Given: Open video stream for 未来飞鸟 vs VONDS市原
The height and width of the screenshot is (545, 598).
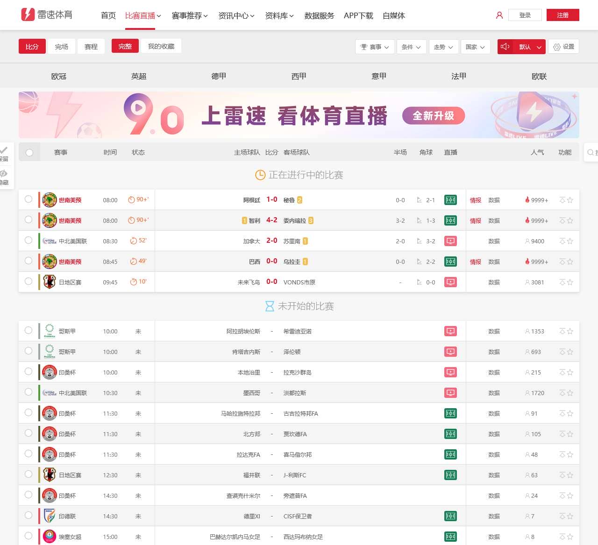Looking at the screenshot, I should [x=450, y=282].
